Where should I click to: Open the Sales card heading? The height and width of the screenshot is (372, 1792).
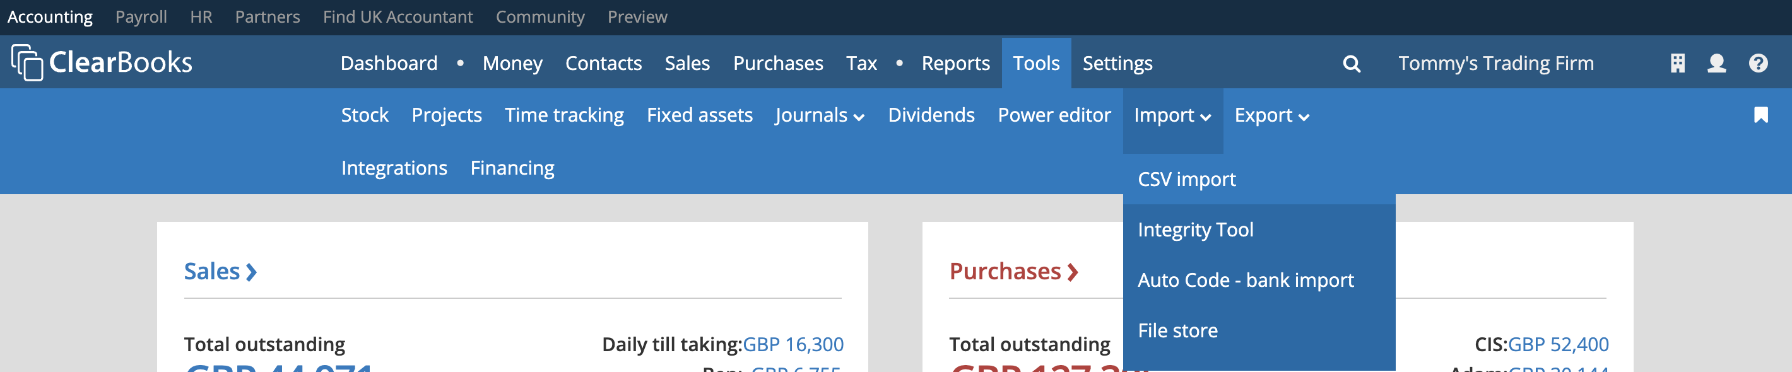point(220,271)
